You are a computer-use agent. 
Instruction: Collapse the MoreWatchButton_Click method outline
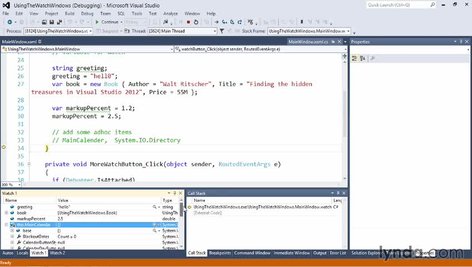(x=29, y=164)
